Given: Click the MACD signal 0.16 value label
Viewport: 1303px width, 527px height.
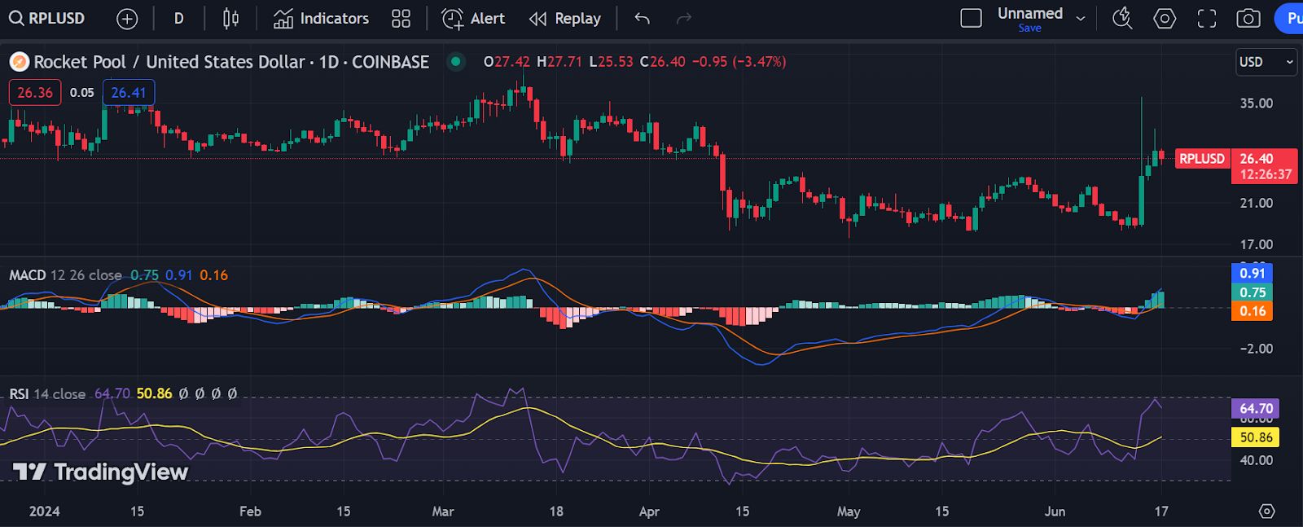Looking at the screenshot, I should (x=1253, y=311).
